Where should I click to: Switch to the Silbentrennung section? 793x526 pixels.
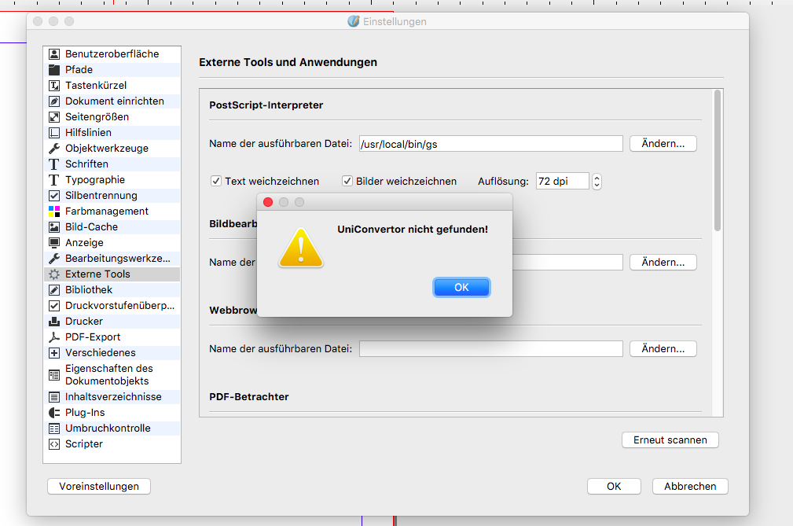click(x=101, y=196)
